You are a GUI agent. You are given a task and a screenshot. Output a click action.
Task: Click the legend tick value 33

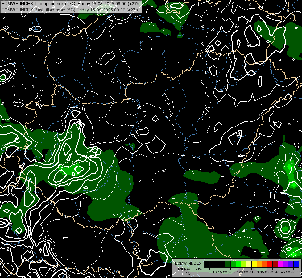coord(257,272)
